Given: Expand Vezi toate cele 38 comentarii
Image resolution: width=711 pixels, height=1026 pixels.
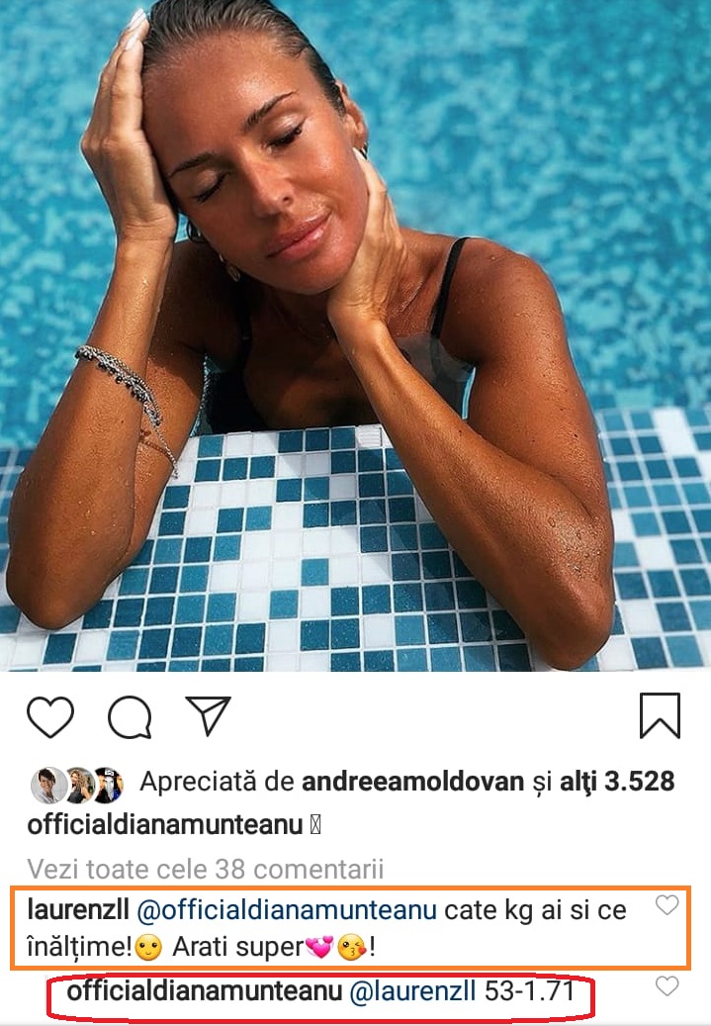Looking at the screenshot, I should 206,869.
